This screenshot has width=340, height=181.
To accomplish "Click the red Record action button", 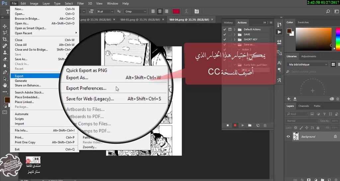I will point(235,125).
